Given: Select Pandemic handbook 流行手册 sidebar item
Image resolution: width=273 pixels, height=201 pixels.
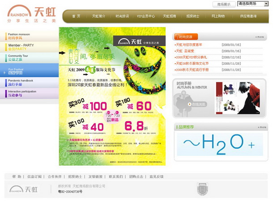Looking at the screenshot, I should pos(29,83).
